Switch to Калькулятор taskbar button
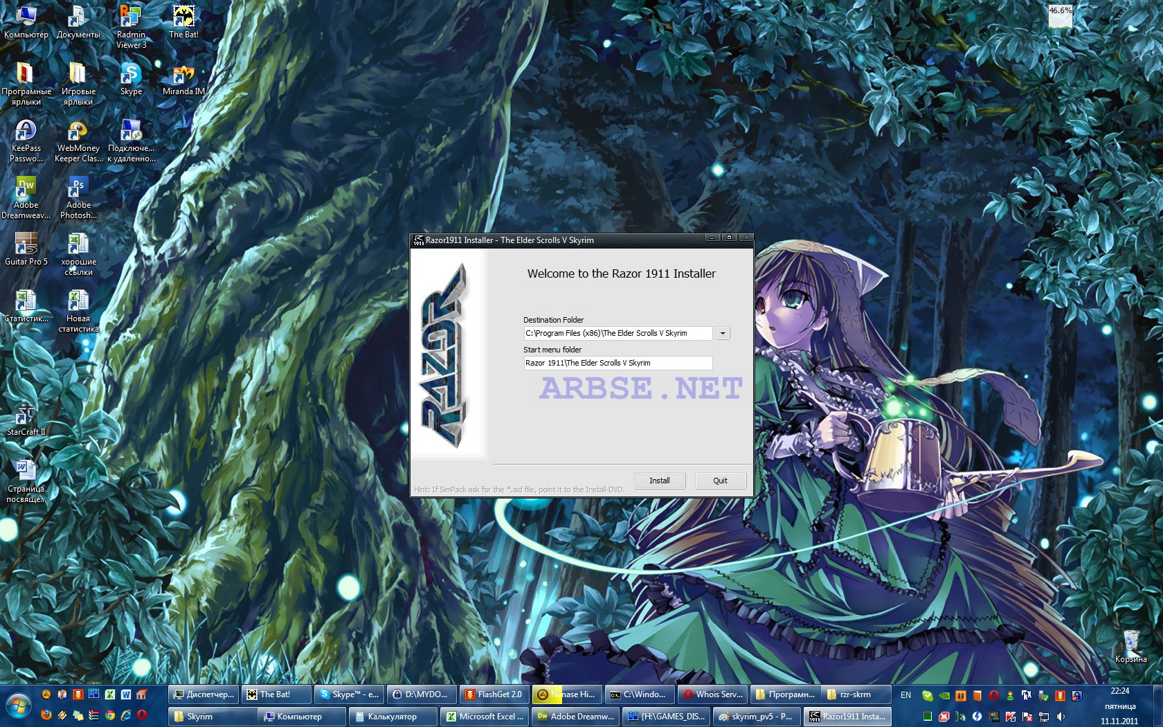 click(393, 717)
